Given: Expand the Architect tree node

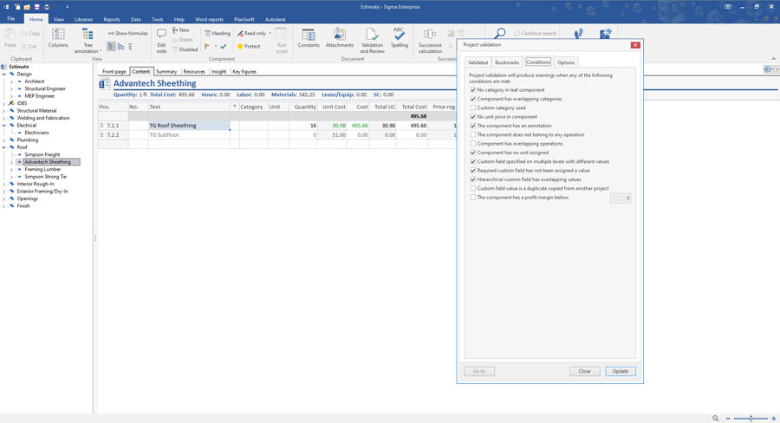Looking at the screenshot, I should pyautogui.click(x=12, y=81).
